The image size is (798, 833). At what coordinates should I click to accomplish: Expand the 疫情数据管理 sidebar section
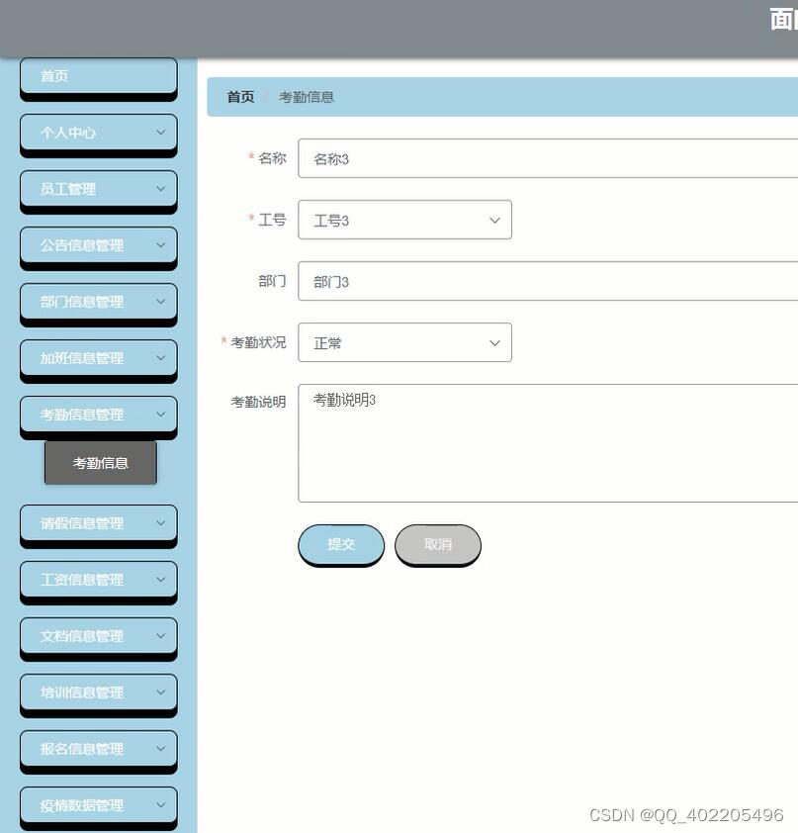(x=98, y=804)
